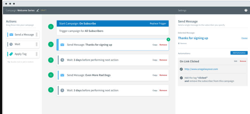Click the clock icon in Wait action

point(11,44)
